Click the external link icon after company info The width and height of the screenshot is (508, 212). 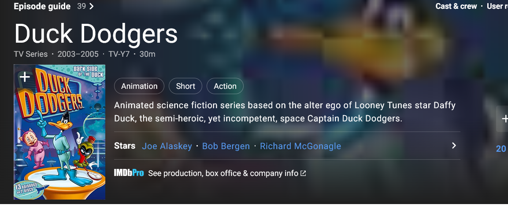pos(303,173)
